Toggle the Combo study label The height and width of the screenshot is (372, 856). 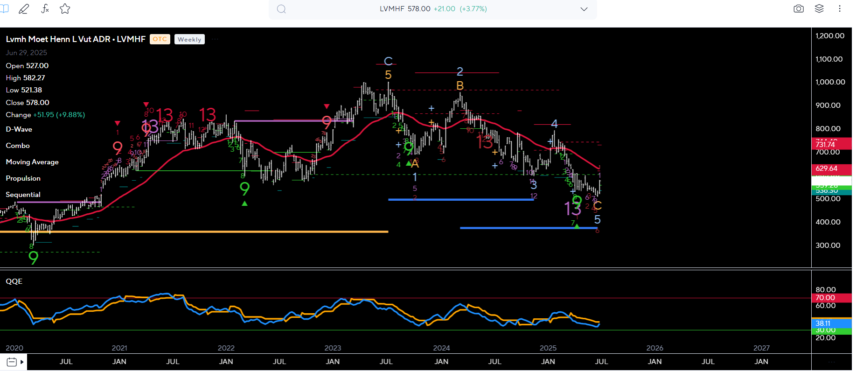click(18, 146)
